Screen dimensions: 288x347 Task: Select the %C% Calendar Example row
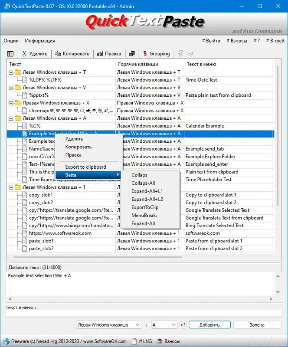(141, 126)
